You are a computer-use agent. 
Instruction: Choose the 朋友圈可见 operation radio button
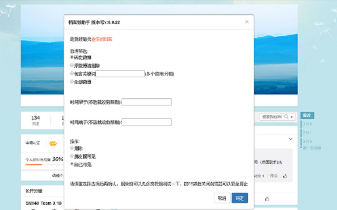(72, 156)
